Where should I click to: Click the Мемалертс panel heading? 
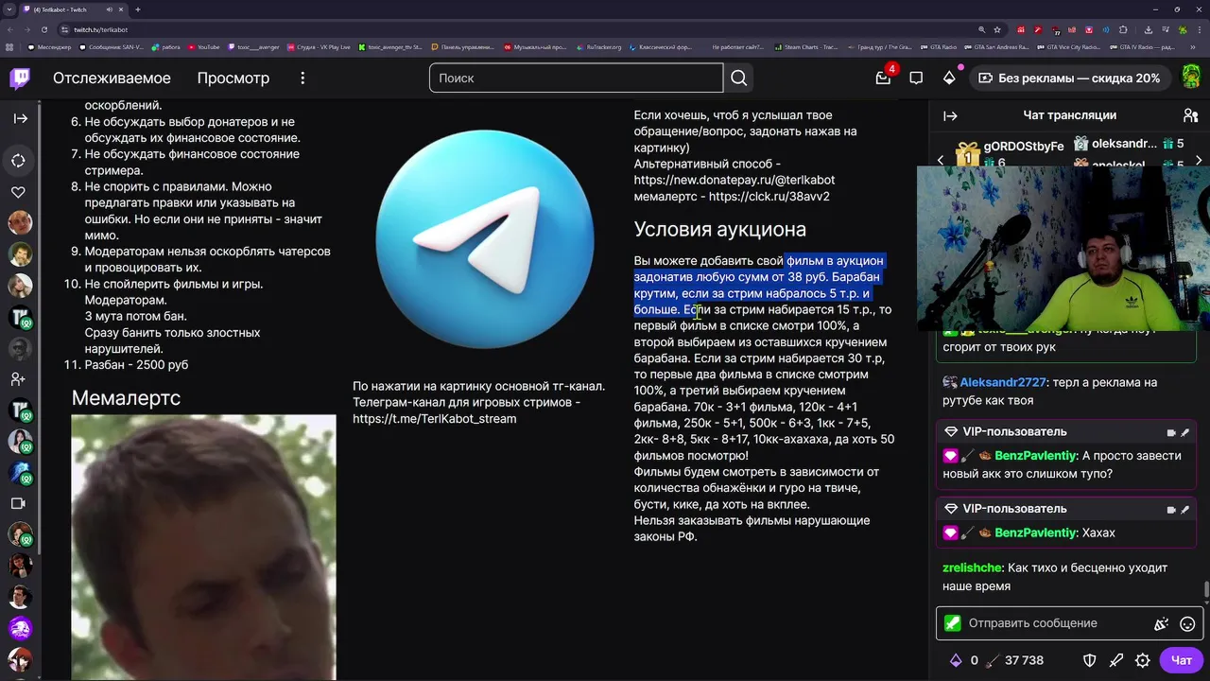coord(126,398)
